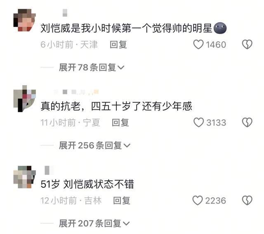Select the comment text about 51岁 刘恺威
The width and height of the screenshot is (264, 234).
pyautogui.click(x=87, y=184)
